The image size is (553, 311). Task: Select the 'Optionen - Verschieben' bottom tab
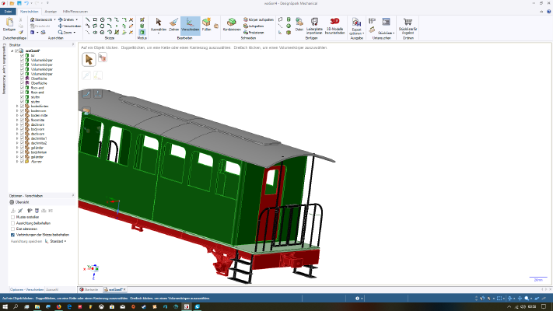coord(26,289)
